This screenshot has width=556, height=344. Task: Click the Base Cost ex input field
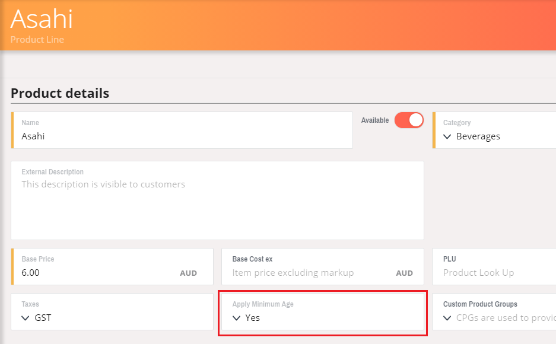(x=323, y=266)
